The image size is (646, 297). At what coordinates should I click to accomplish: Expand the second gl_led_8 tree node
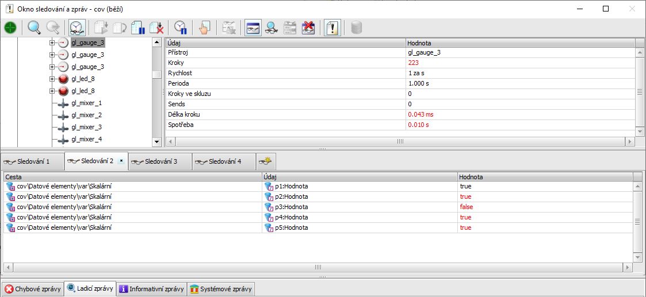[52, 91]
